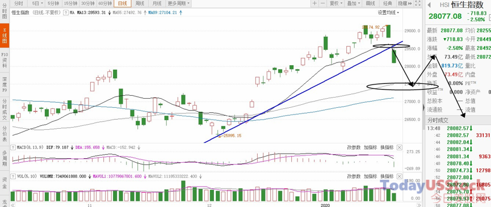Click the side panel collapse arrow

[x=423, y=108]
